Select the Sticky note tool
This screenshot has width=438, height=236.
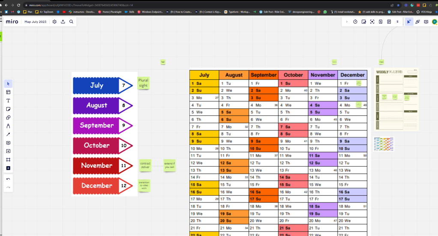click(8, 109)
